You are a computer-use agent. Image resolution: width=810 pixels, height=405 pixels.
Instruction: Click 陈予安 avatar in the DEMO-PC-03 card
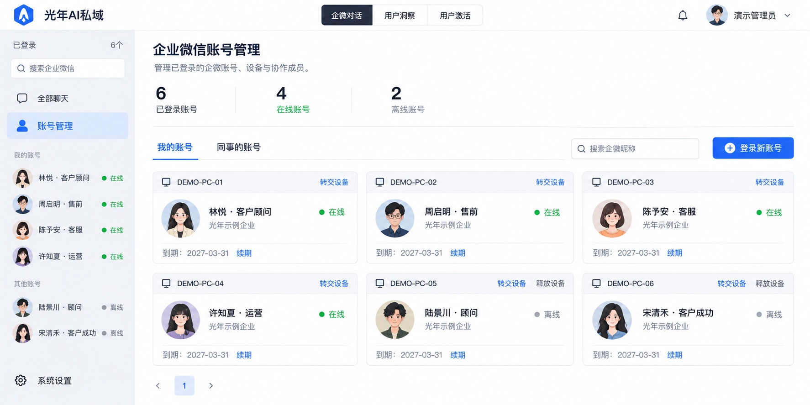pos(612,218)
